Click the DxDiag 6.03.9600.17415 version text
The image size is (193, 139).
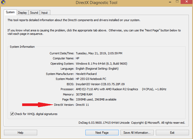coord(104,123)
